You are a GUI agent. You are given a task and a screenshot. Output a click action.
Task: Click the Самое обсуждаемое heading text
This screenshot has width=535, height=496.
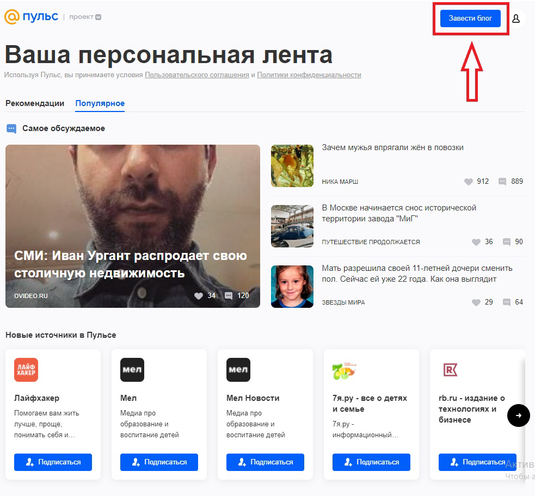[x=64, y=128]
